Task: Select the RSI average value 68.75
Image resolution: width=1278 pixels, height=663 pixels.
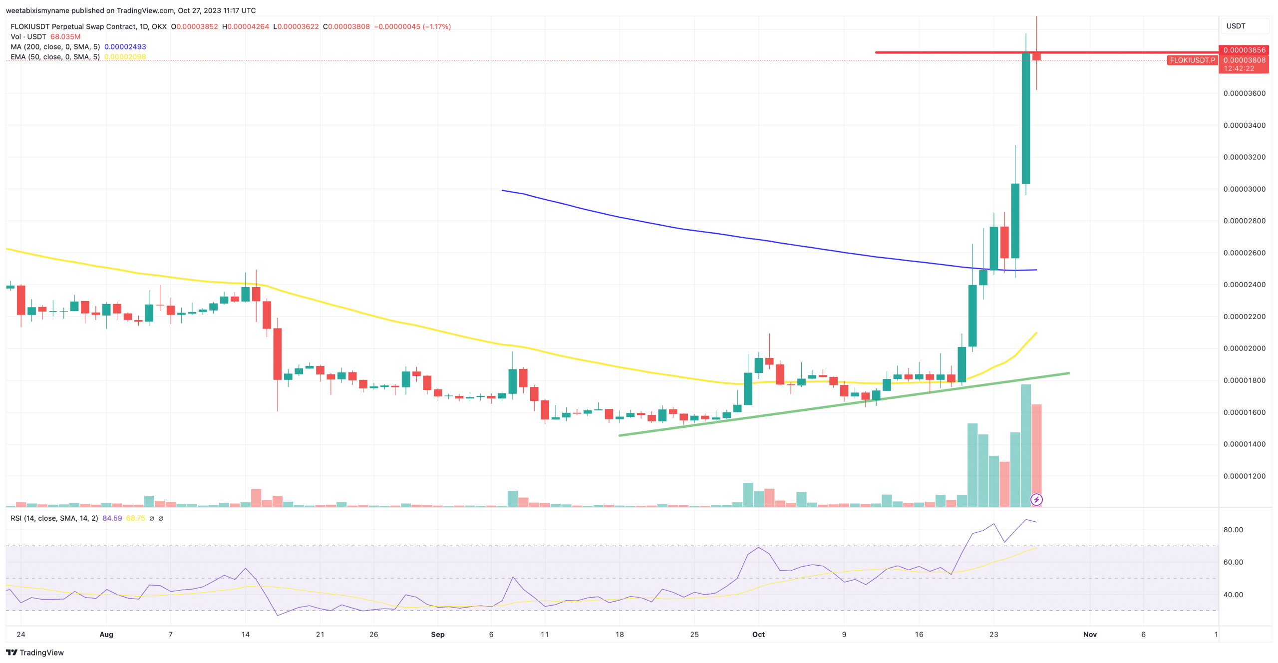Action: click(x=136, y=518)
